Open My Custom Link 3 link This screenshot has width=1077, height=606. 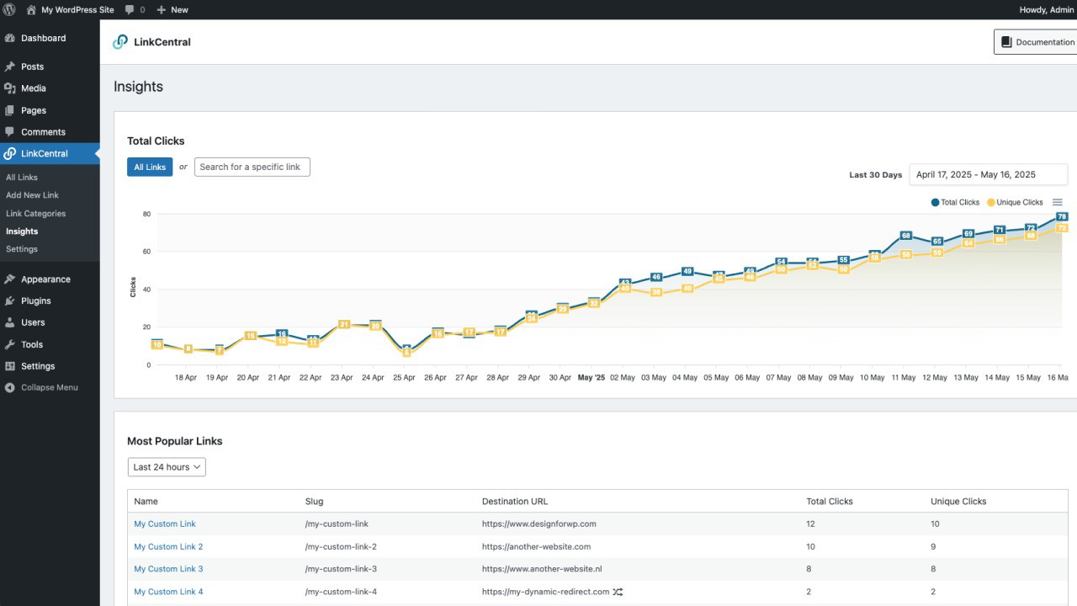168,569
